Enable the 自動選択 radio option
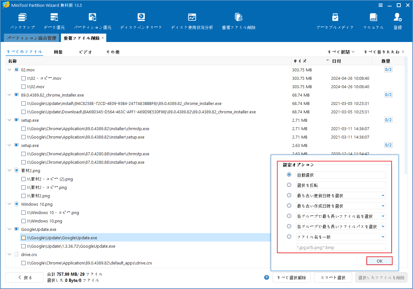This screenshot has width=413, height=289. click(x=289, y=174)
